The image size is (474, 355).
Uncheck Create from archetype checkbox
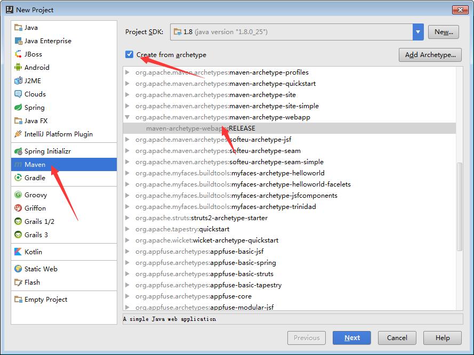(x=129, y=54)
